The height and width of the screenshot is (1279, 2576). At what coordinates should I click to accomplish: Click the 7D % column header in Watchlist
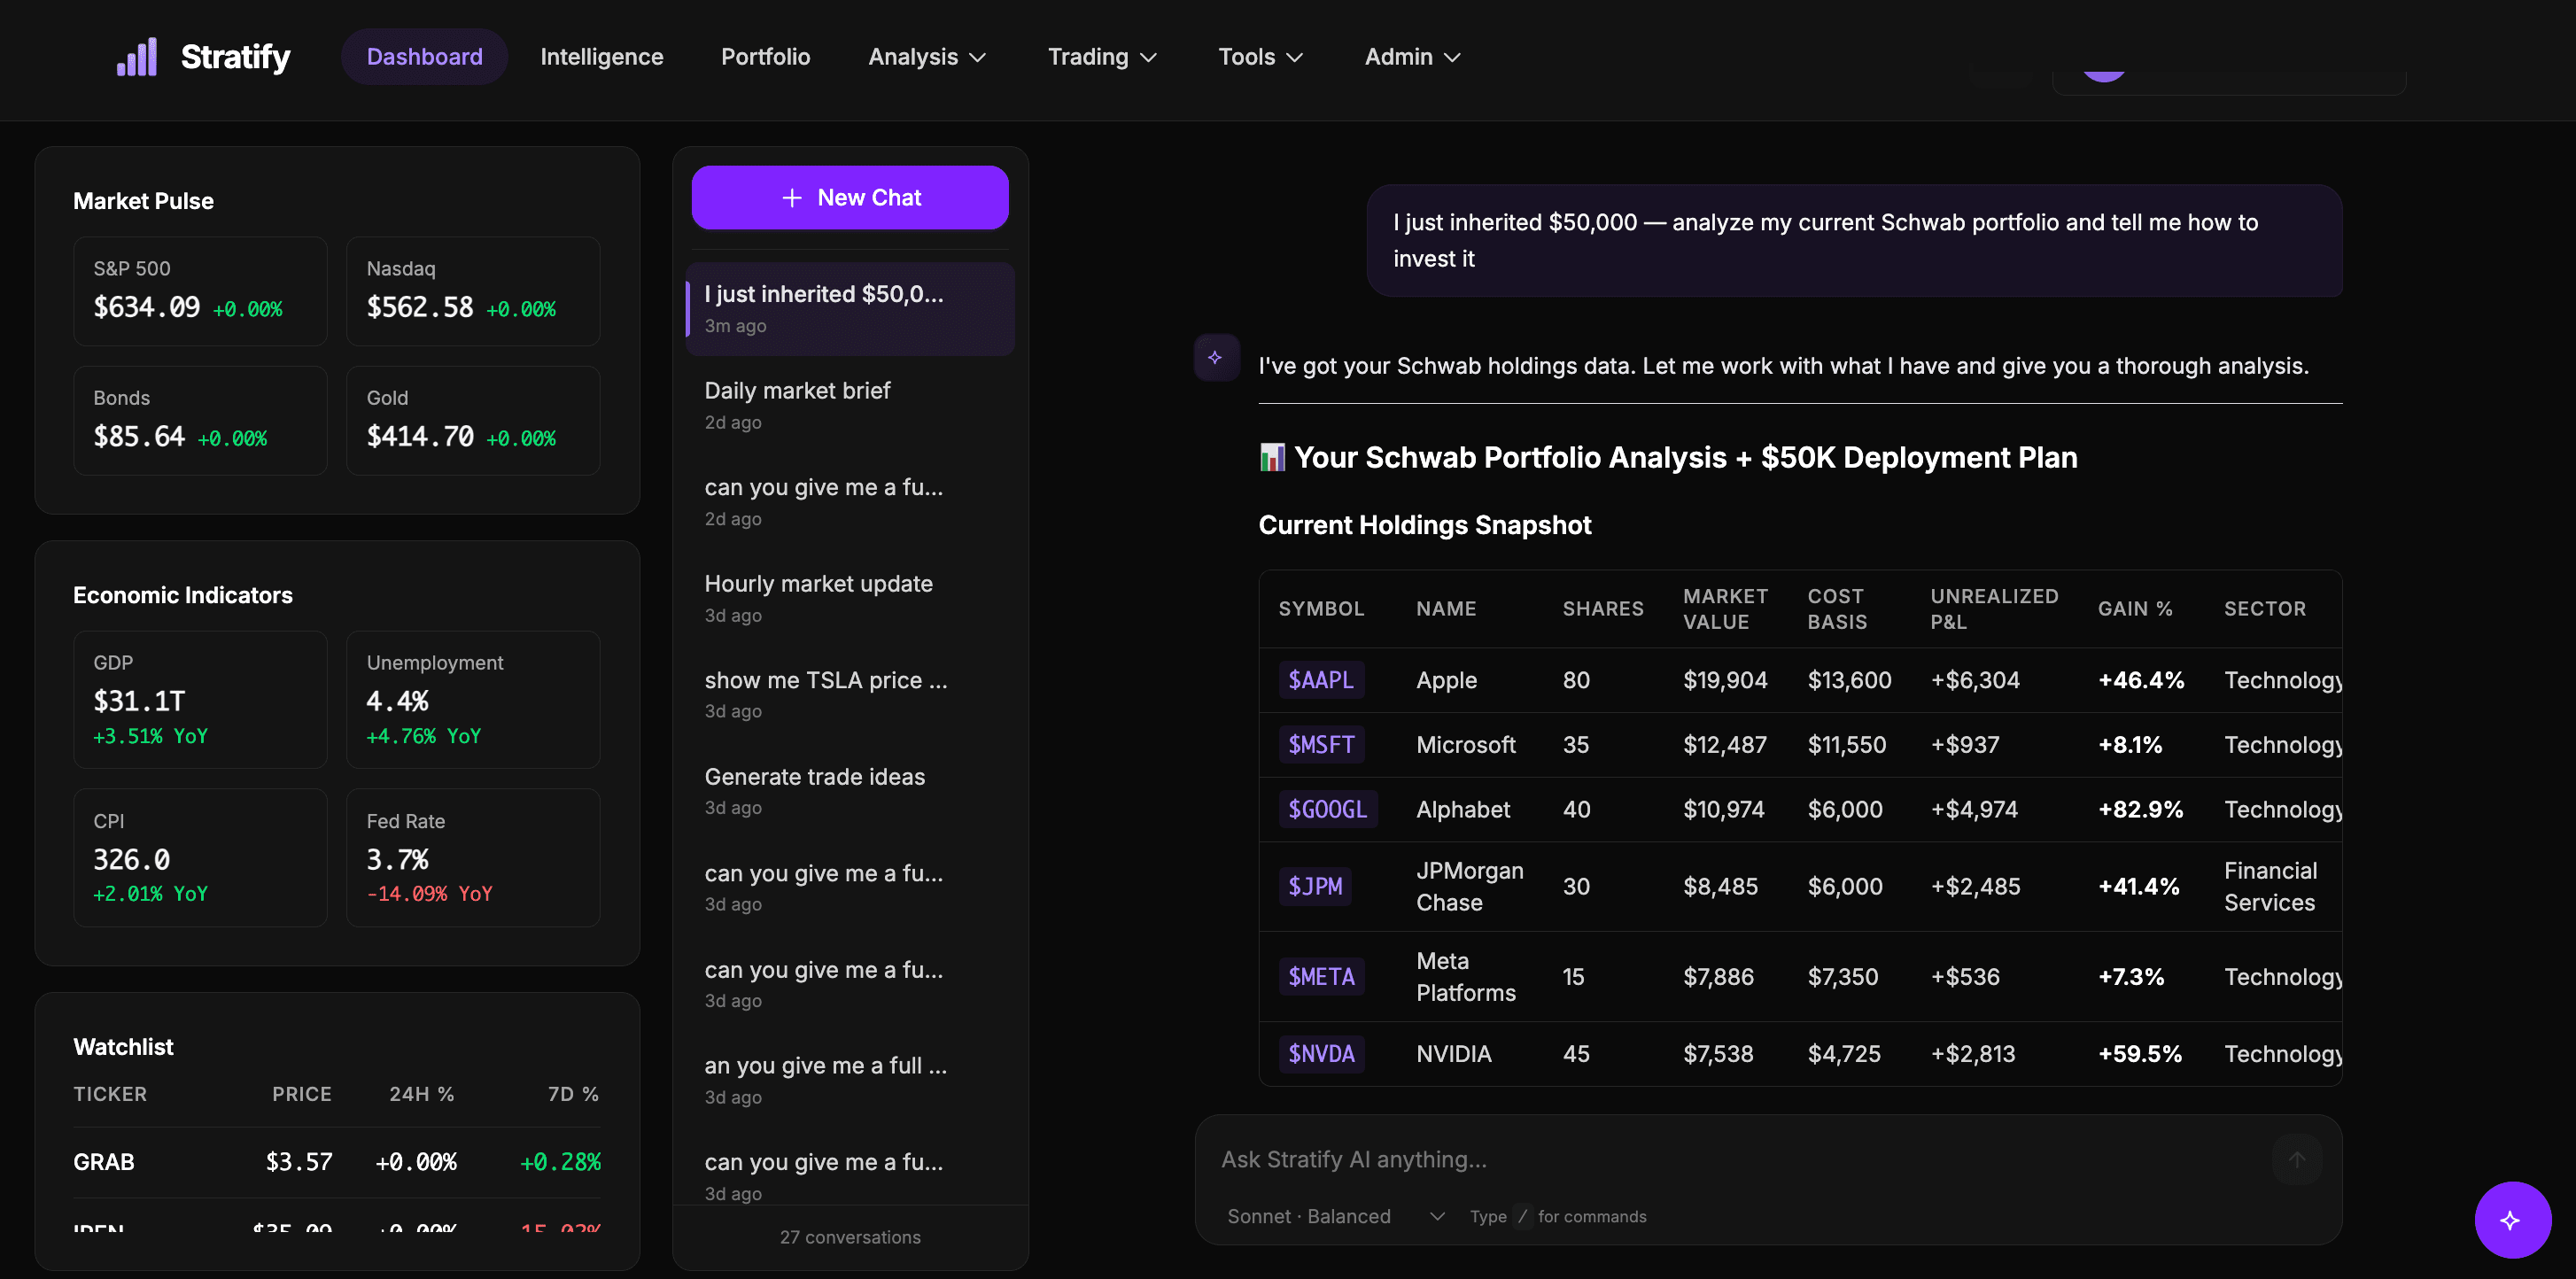pos(573,1094)
